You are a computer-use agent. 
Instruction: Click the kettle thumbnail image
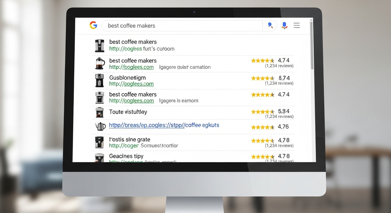(100, 126)
